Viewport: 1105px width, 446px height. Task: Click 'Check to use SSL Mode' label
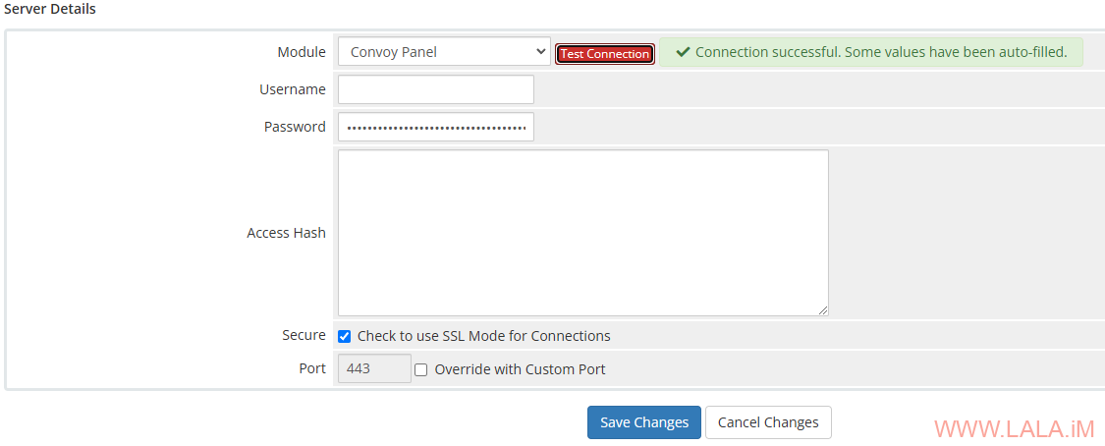(x=483, y=336)
